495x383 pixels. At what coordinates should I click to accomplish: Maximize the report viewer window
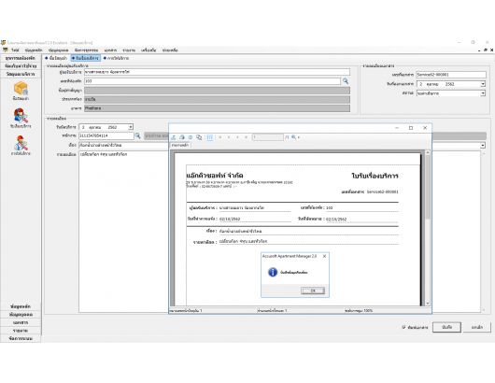point(411,128)
